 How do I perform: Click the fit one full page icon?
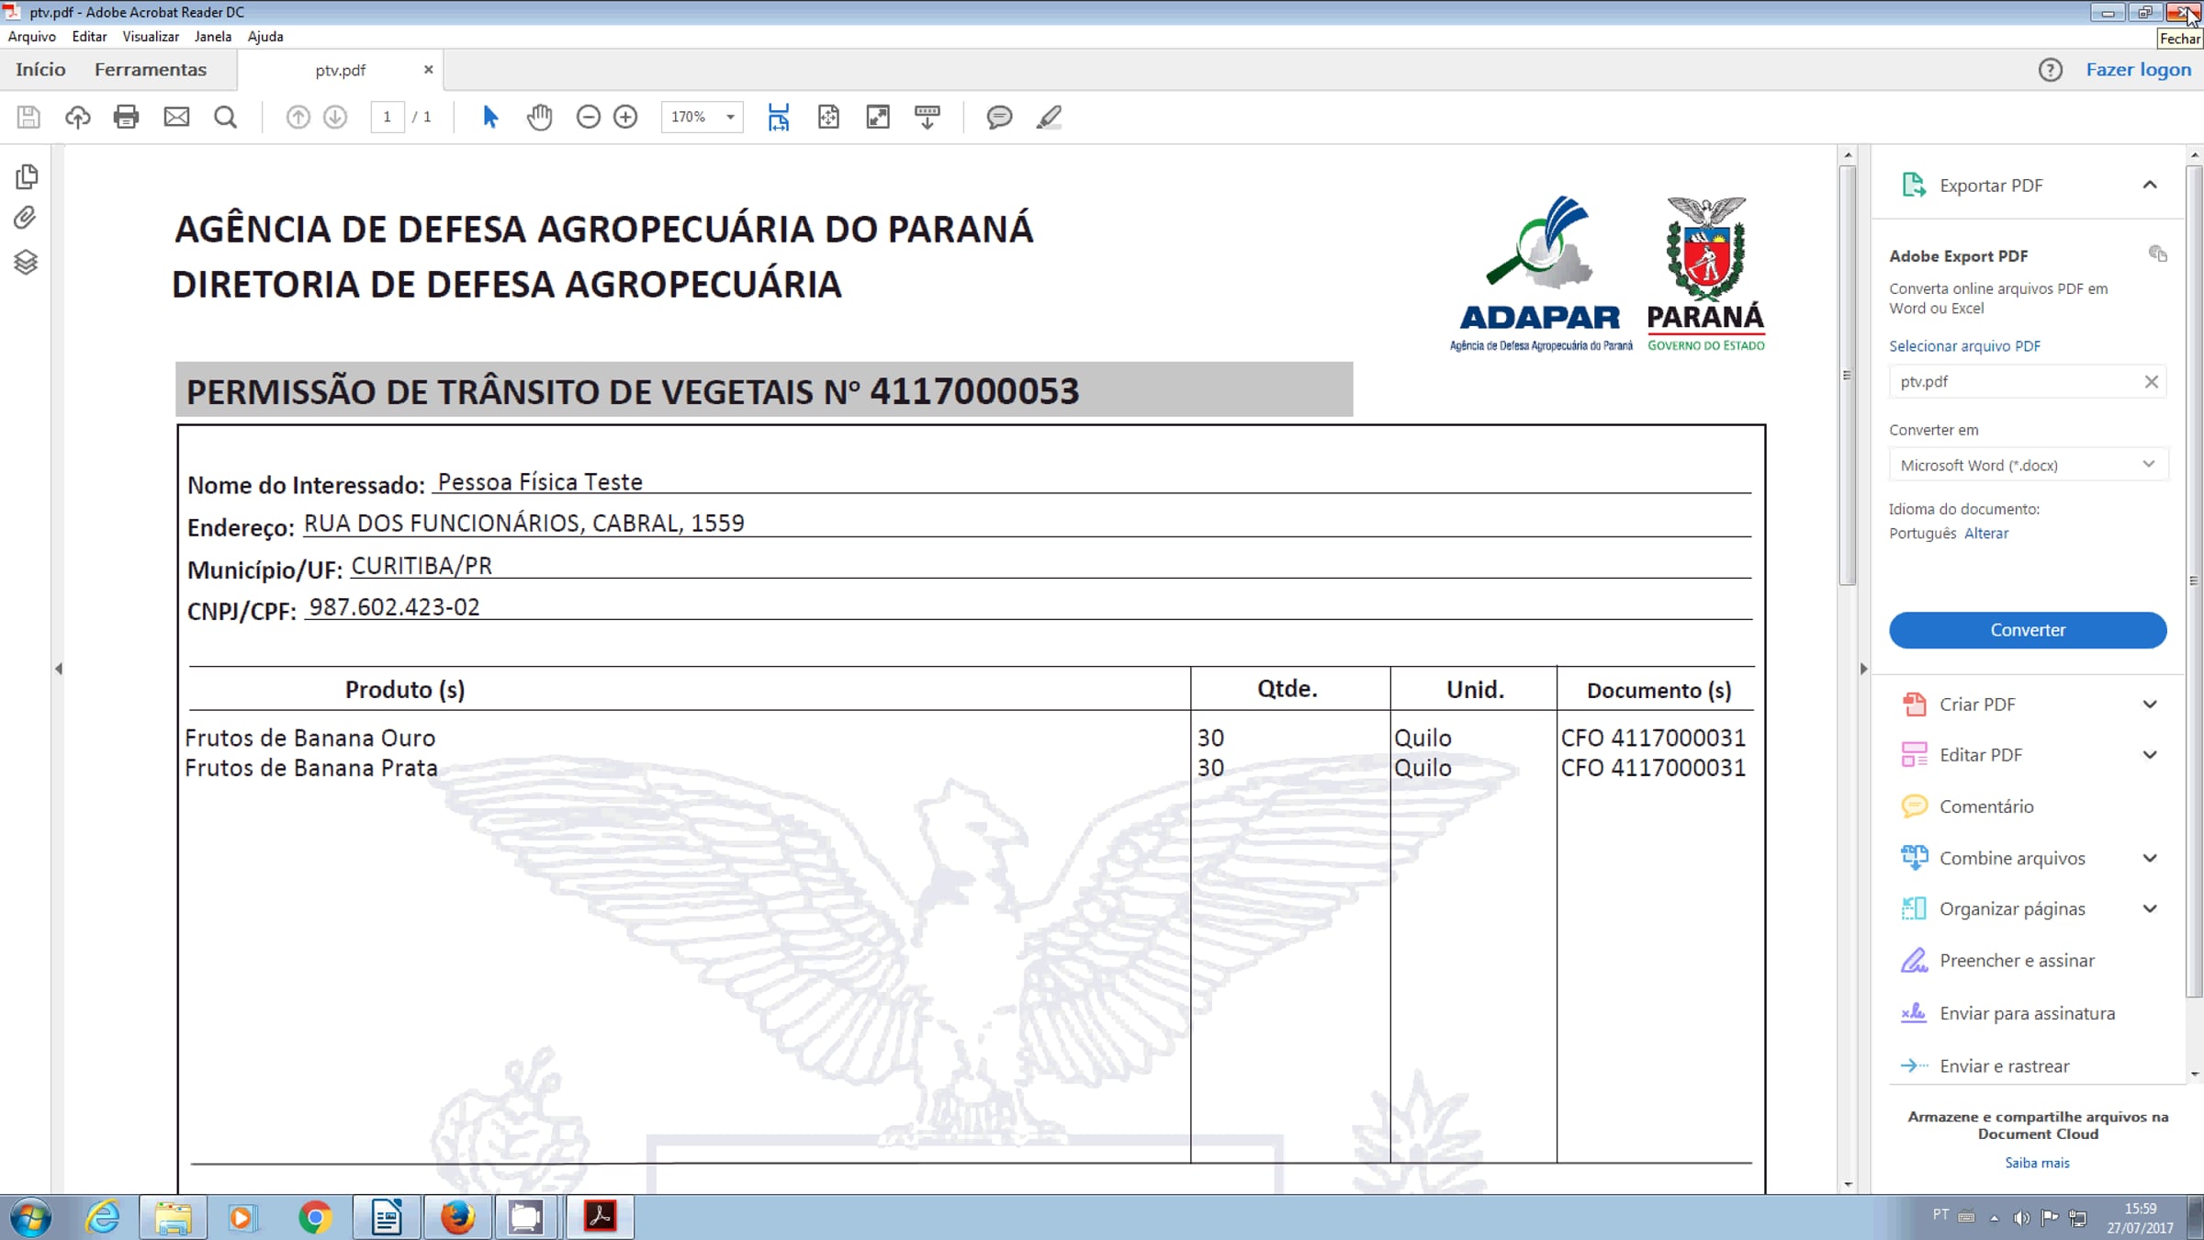828,117
